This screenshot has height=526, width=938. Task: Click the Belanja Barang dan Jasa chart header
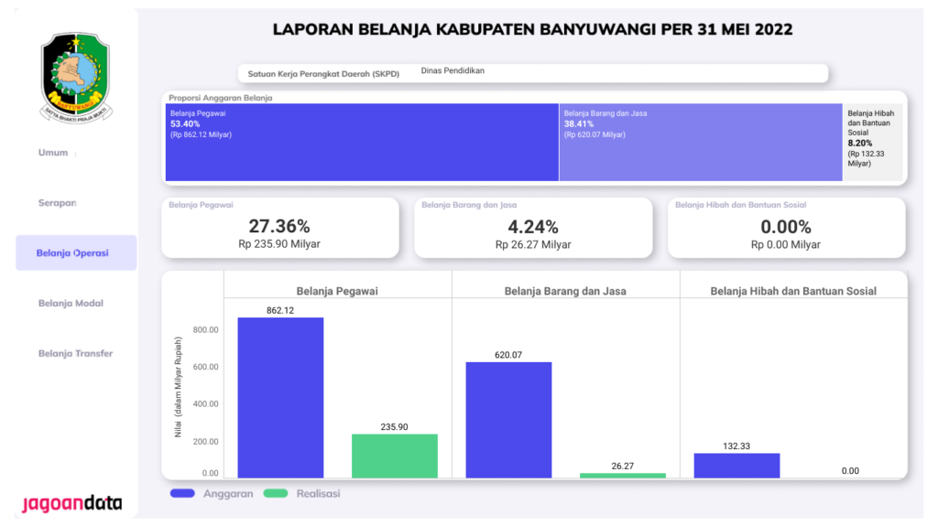click(x=565, y=291)
